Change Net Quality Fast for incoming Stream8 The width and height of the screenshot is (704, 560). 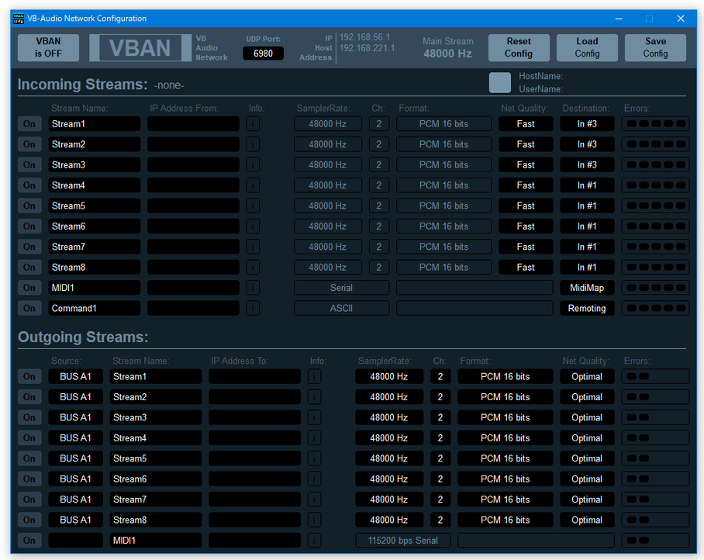click(x=526, y=267)
